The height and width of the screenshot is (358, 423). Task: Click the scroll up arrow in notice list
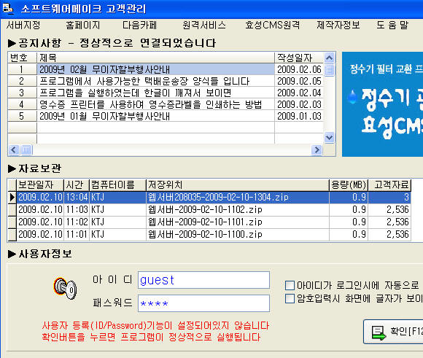coord(329,58)
